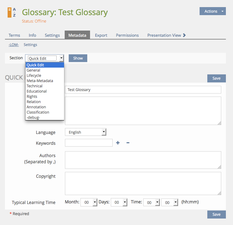Viewport: 233px width, 225px height.
Task: Select the -debug- section option
Action: (x=33, y=118)
